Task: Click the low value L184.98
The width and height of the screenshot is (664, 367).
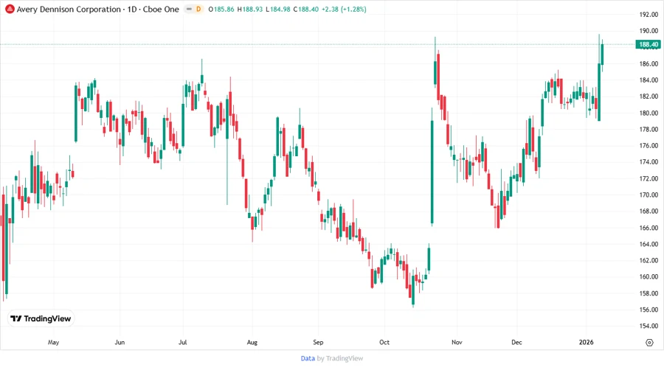Action: 278,9
